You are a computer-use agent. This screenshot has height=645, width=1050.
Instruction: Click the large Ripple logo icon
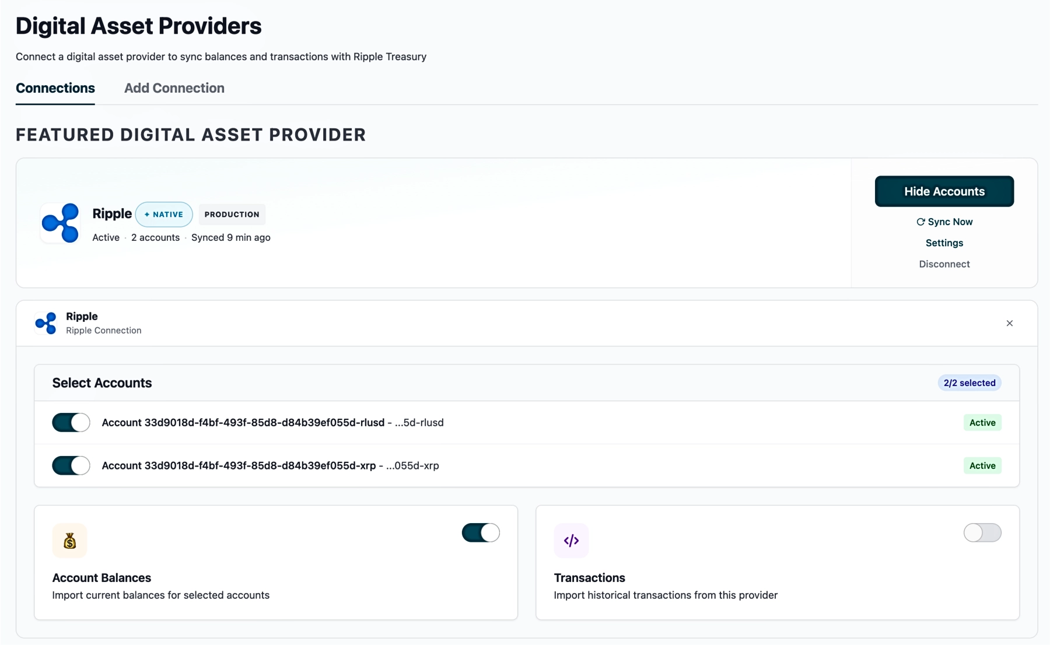(x=61, y=223)
